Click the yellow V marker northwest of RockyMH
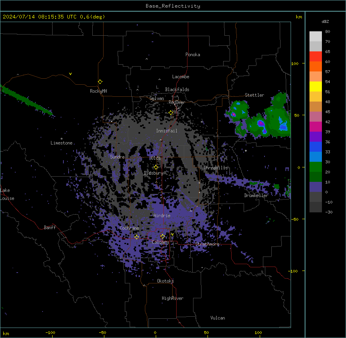The image size is (346, 338). (x=70, y=74)
